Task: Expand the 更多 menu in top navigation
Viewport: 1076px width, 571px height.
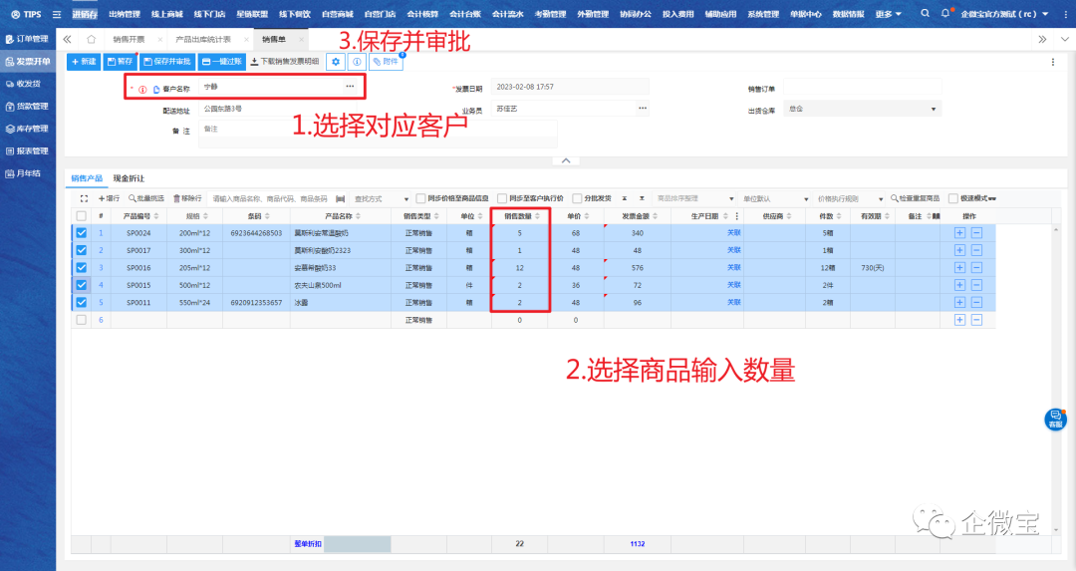Action: 889,14
